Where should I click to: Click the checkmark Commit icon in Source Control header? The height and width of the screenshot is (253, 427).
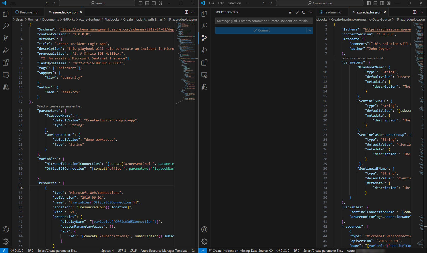297,12
